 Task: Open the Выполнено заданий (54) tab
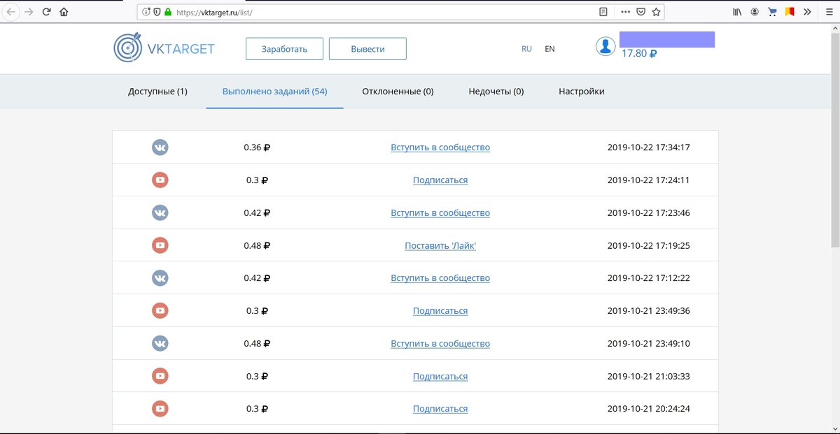tap(274, 92)
